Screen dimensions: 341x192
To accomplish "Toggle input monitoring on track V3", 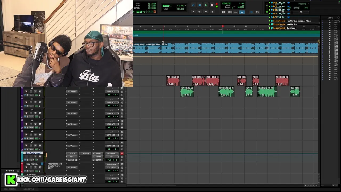I will (31, 102).
